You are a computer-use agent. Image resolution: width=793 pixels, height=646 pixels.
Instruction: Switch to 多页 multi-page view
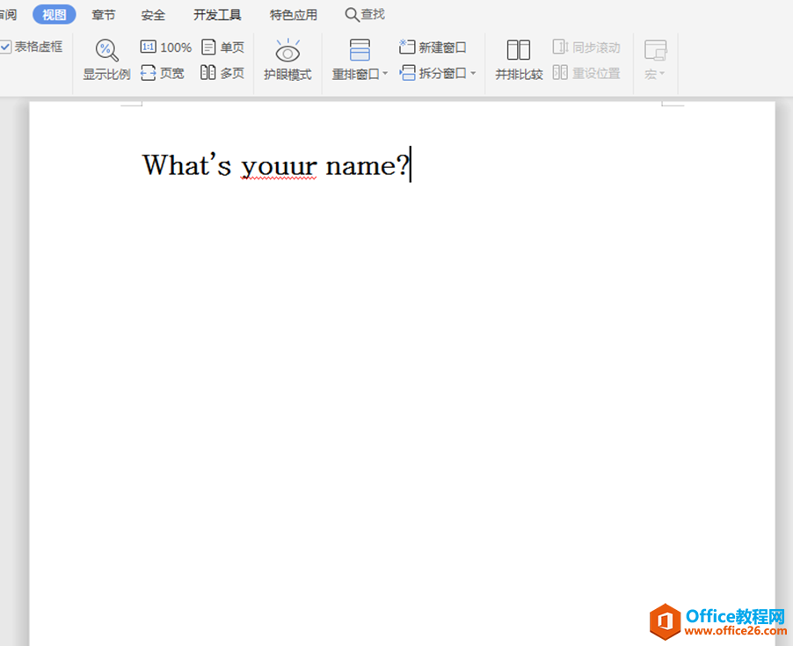[222, 73]
